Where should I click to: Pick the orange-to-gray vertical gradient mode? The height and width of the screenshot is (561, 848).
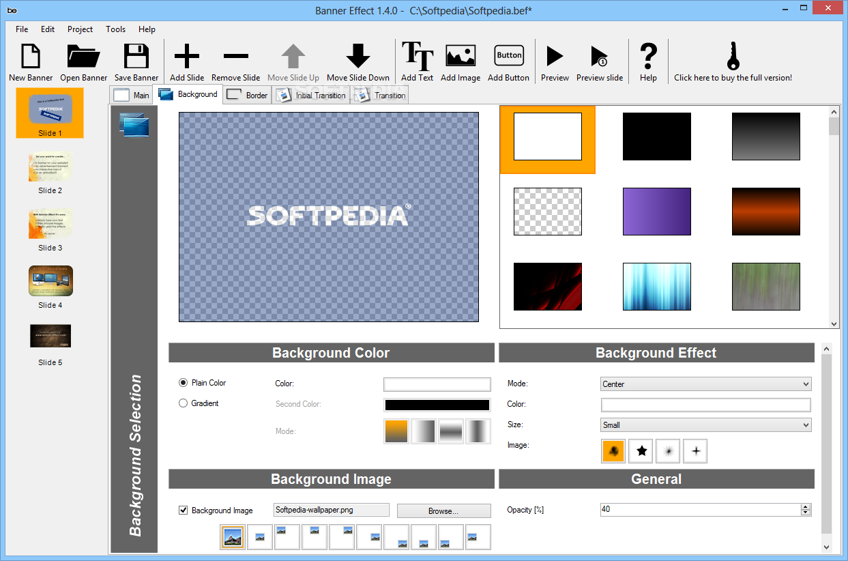pos(396,431)
